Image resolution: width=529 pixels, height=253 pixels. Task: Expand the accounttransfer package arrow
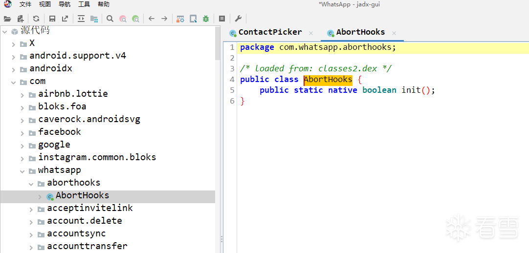click(31, 247)
